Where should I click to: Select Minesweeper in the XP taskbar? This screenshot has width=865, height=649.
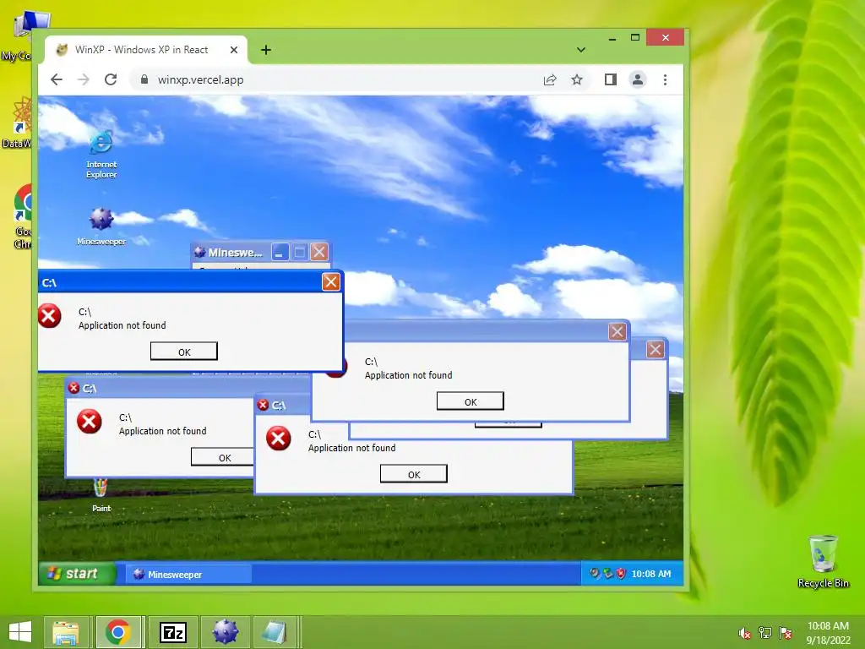pyautogui.click(x=189, y=574)
